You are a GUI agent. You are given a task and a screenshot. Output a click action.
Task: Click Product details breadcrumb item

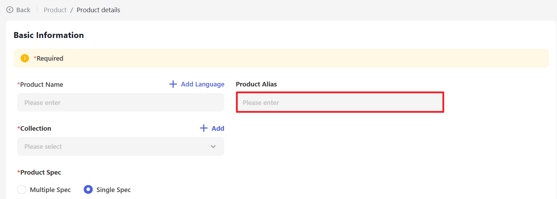pos(98,10)
